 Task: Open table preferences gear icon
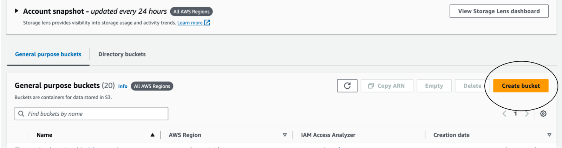tap(543, 114)
